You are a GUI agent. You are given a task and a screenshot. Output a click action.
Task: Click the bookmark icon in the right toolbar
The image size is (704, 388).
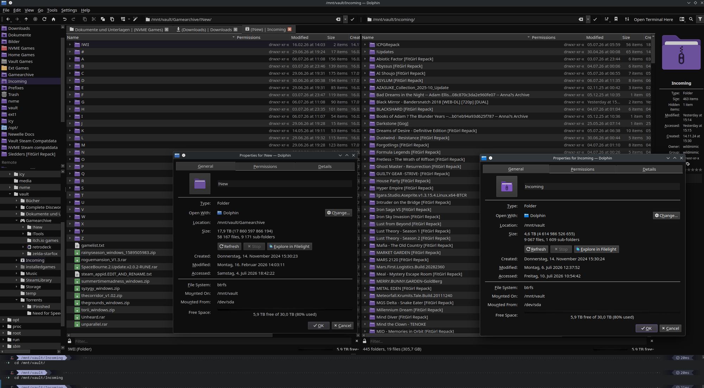tap(616, 19)
